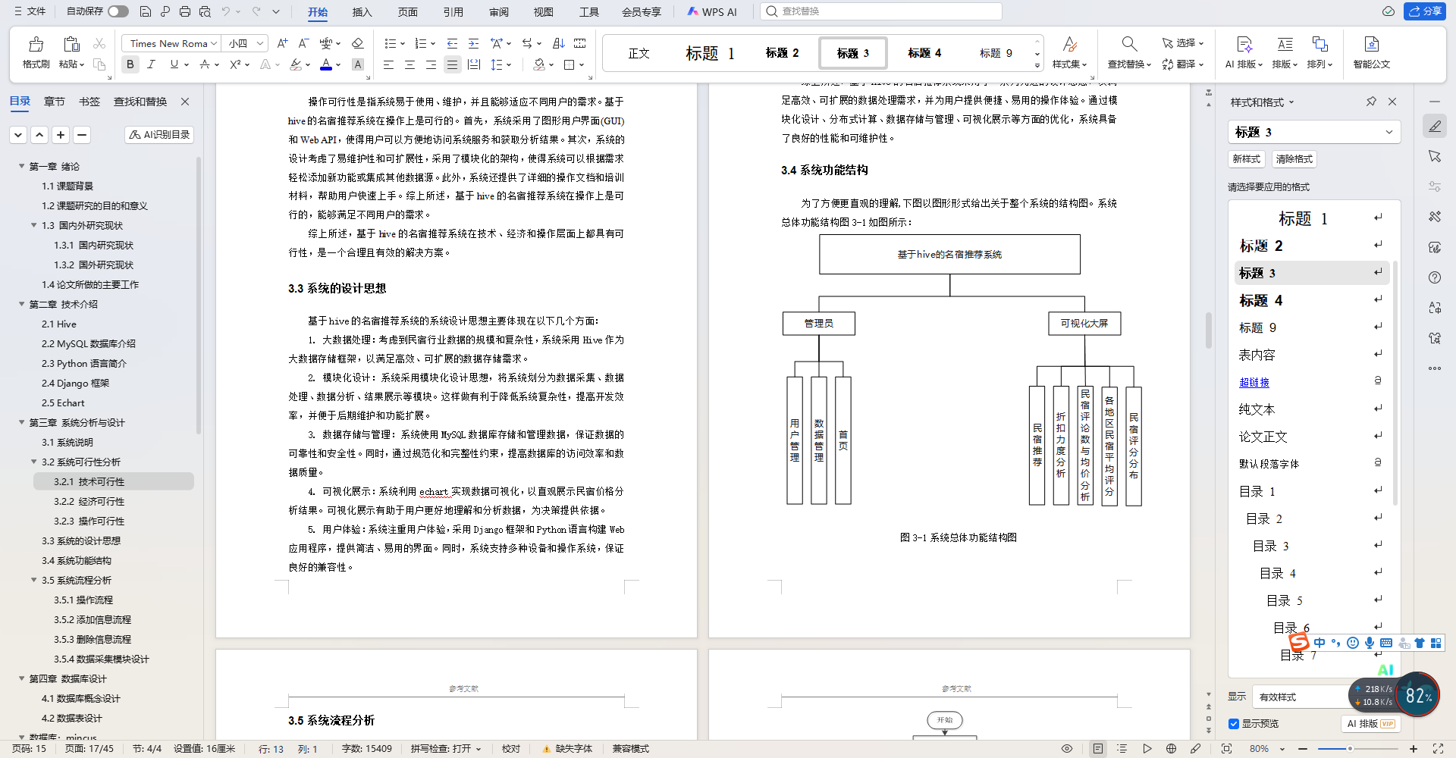
Task: Align text left in ribbon
Action: pyautogui.click(x=388, y=64)
